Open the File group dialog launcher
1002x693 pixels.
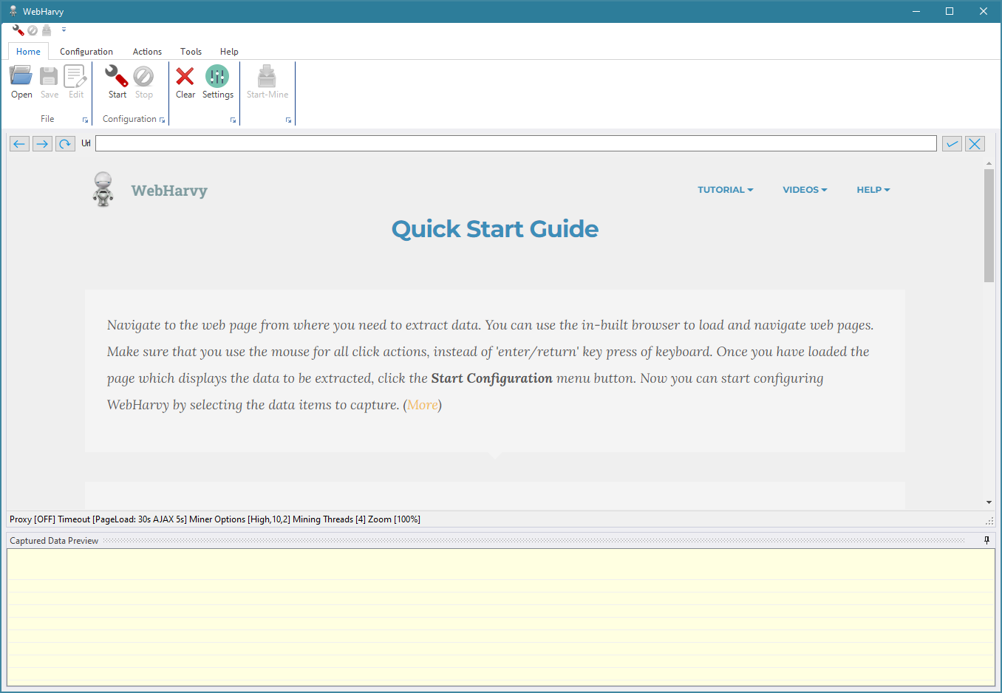click(85, 120)
